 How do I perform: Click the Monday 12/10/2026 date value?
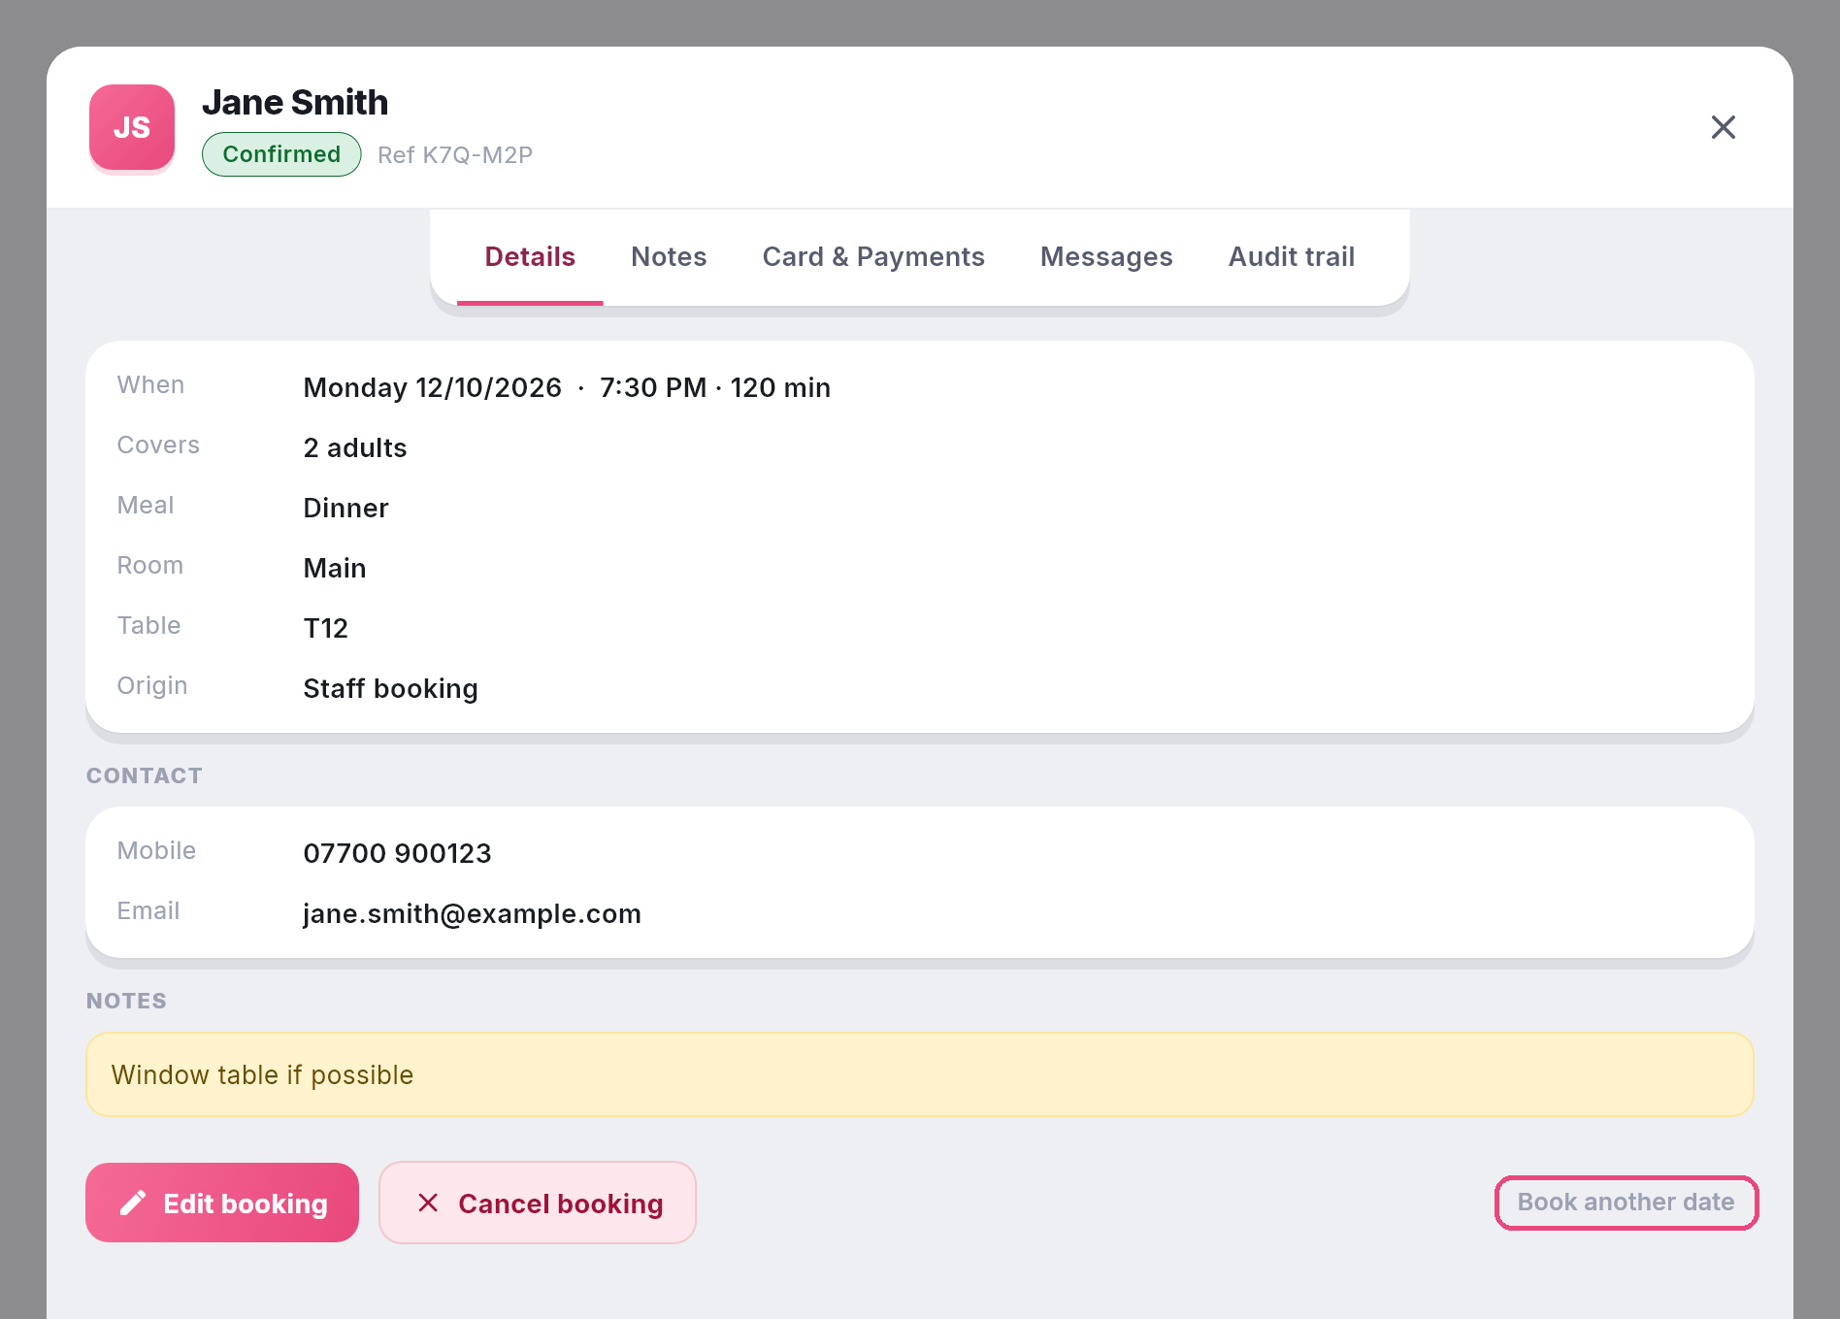tap(432, 387)
